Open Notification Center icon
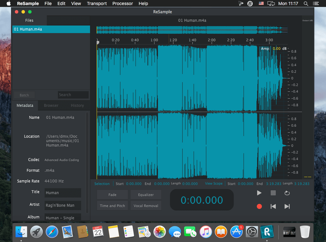Image resolution: width=326 pixels, height=242 pixels. pyautogui.click(x=316, y=3)
